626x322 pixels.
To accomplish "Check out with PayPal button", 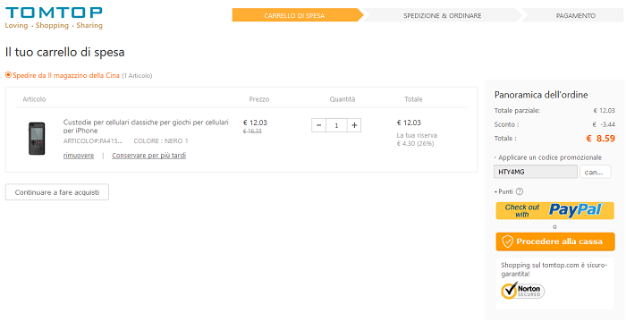I will (555, 210).
